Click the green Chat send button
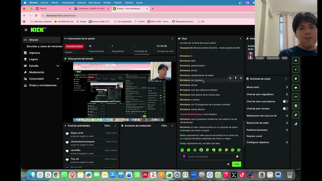 pyautogui.click(x=236, y=164)
